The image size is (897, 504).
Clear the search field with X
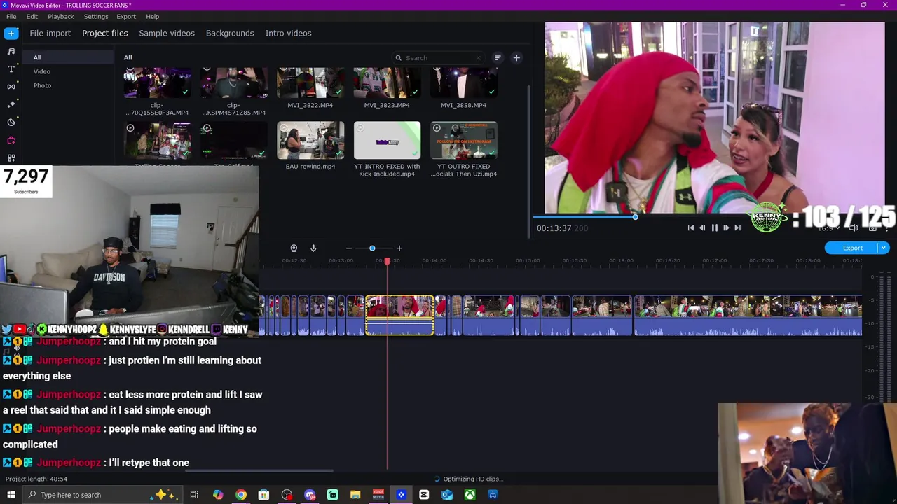coord(479,58)
